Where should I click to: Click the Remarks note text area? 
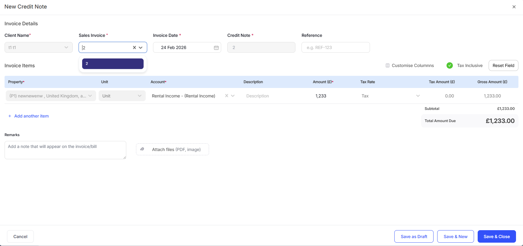tap(65, 150)
